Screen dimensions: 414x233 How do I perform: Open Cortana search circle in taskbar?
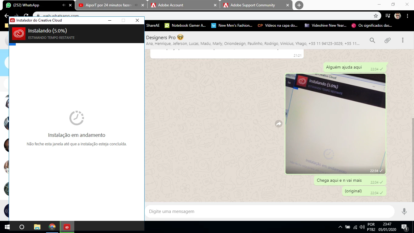(x=22, y=227)
